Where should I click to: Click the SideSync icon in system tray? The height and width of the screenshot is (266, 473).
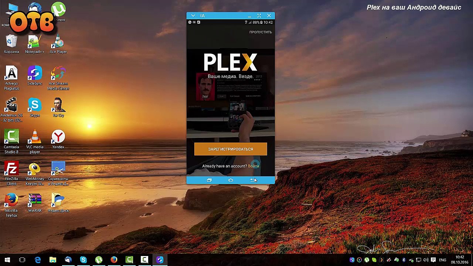(x=352, y=260)
